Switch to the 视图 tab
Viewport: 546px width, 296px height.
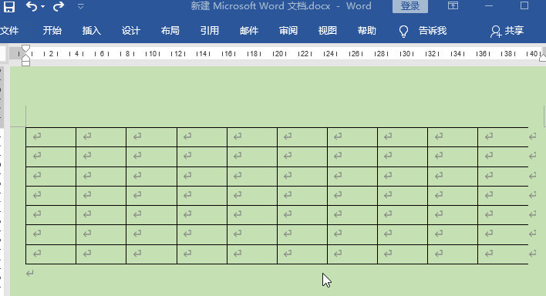328,31
